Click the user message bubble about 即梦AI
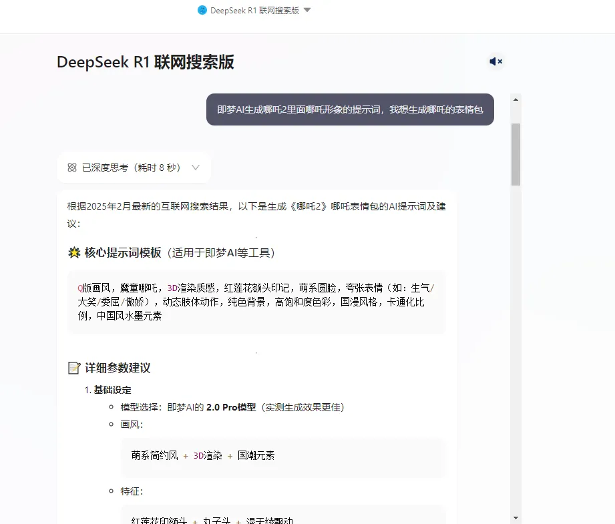The image size is (615, 524). point(350,109)
